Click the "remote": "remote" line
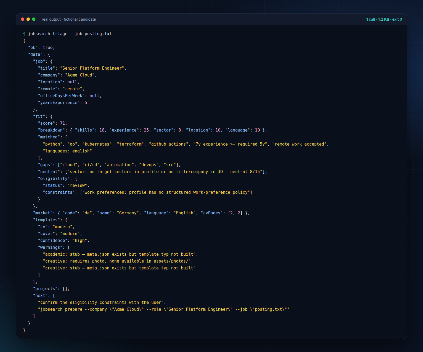 coord(61,89)
